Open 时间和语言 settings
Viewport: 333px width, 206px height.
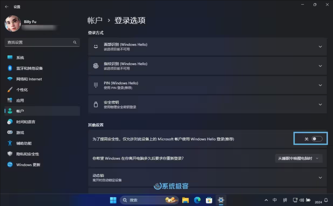click(42, 122)
